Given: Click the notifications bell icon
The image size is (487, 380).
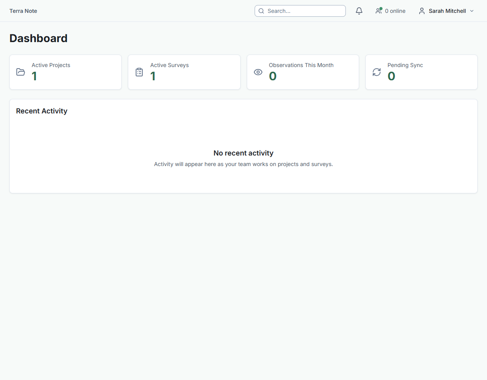Looking at the screenshot, I should (x=359, y=11).
